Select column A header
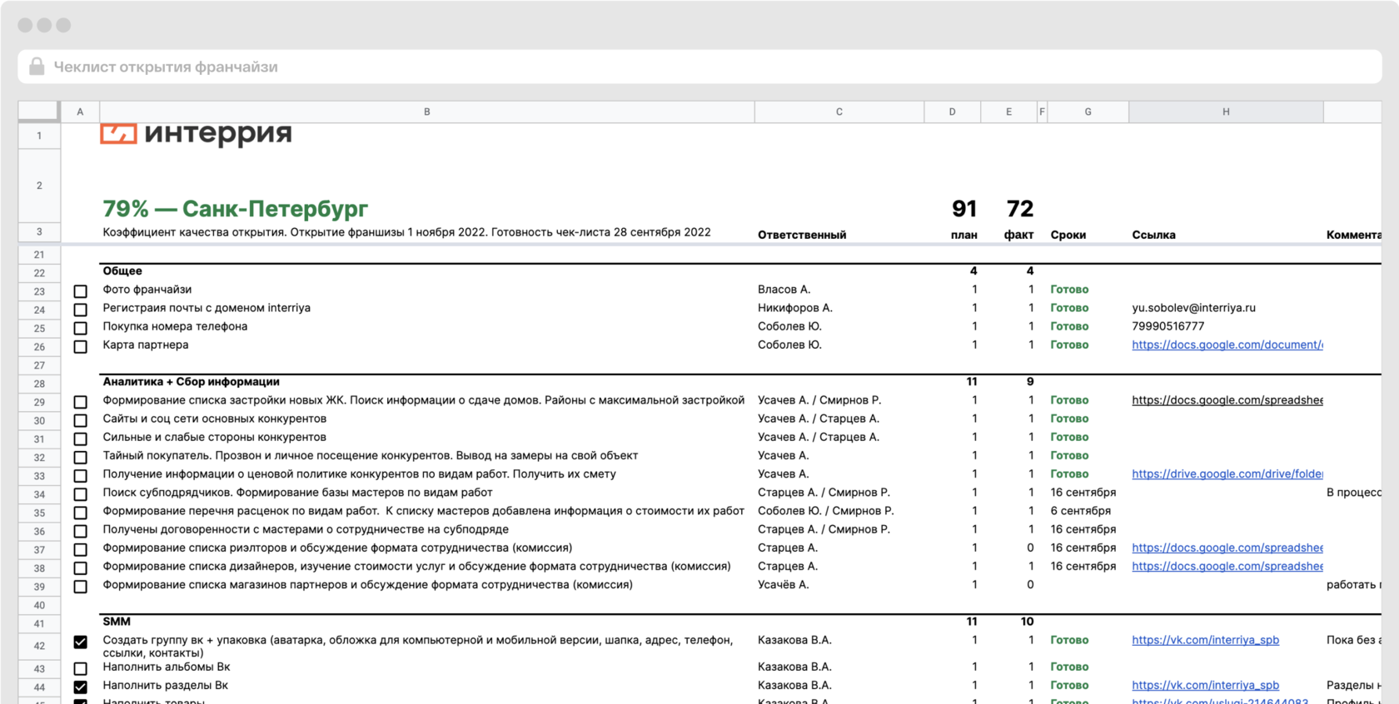Viewport: 1399px width, 704px height. (x=80, y=112)
